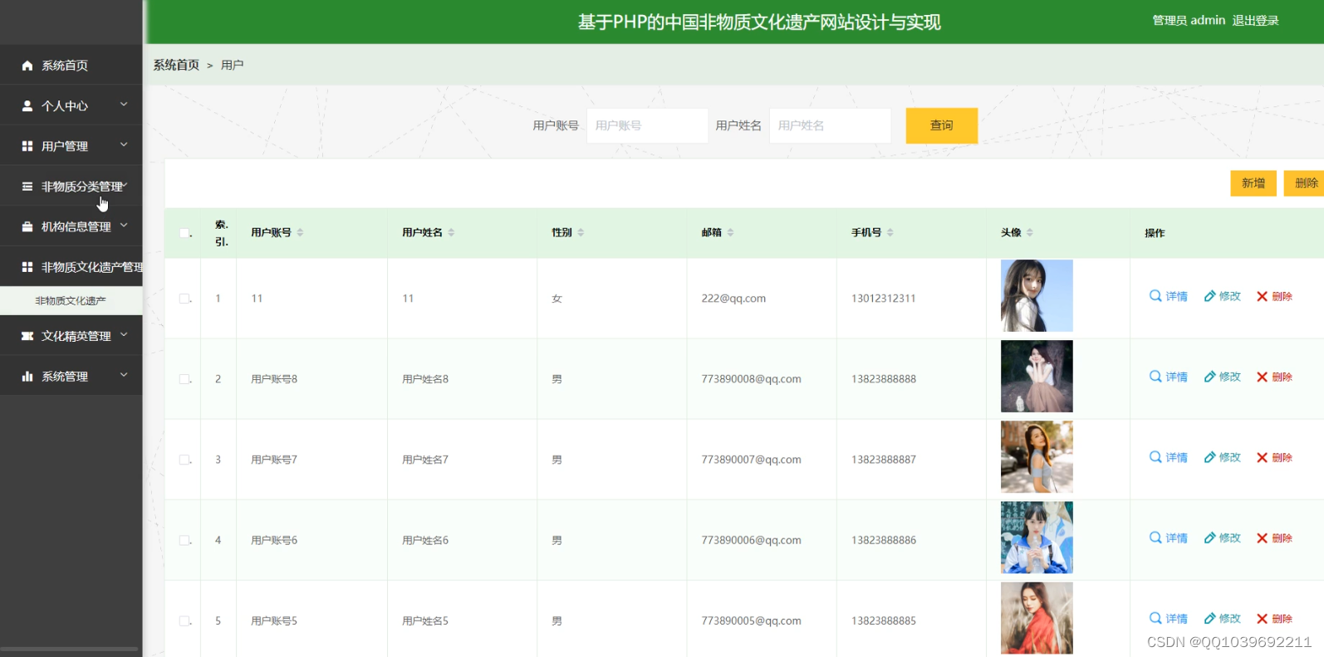
Task: Click the magnifier 详情 icon for 用户账号8
Action: point(1155,377)
